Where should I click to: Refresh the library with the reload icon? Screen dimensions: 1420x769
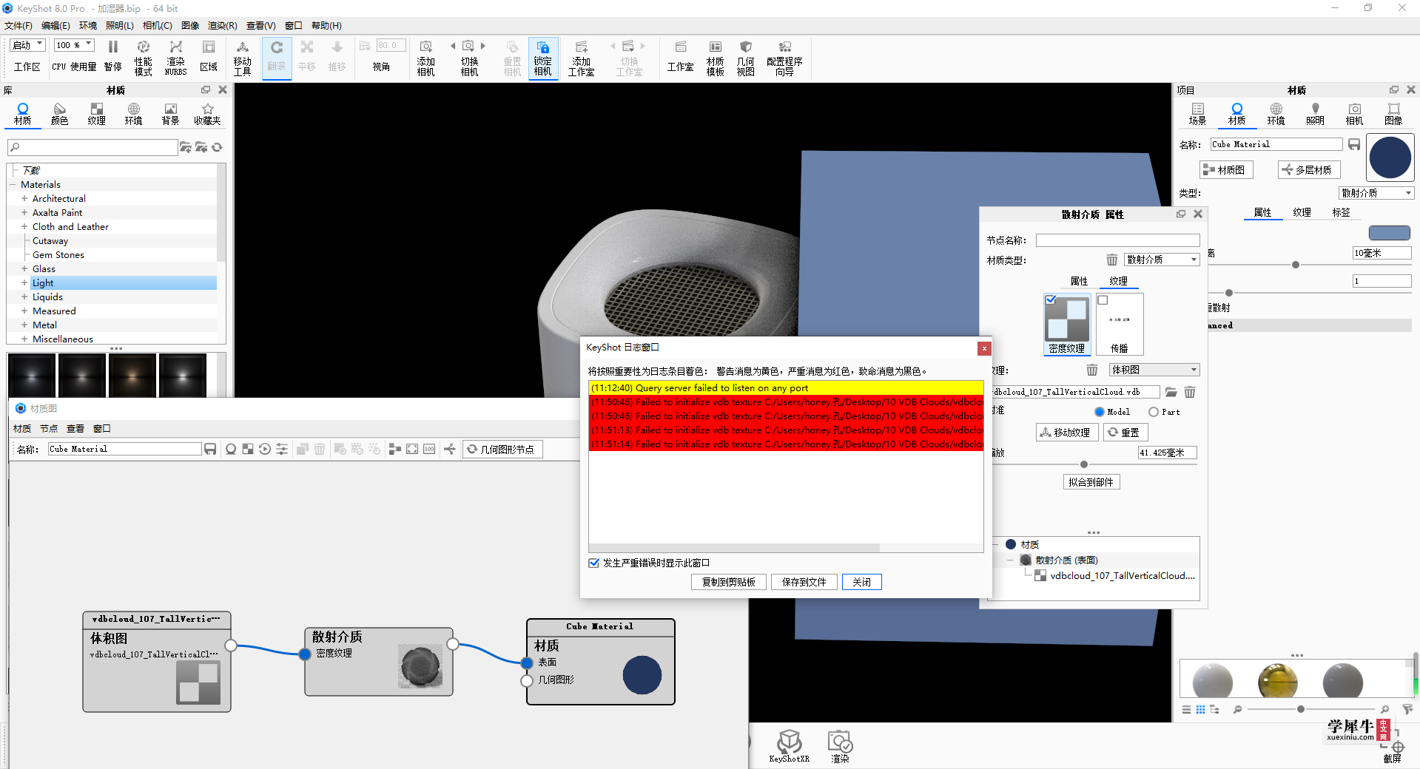[217, 147]
